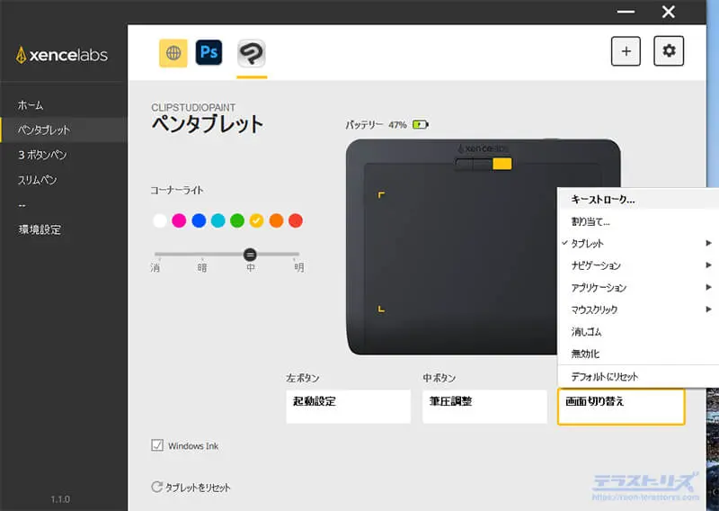Add a new application with plus button
Screen dimensions: 719x511
click(x=626, y=51)
